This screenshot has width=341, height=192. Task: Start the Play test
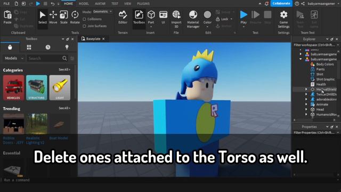click(x=243, y=15)
